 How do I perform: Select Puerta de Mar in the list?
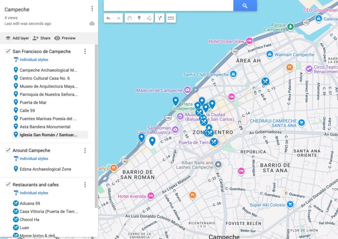(33, 103)
